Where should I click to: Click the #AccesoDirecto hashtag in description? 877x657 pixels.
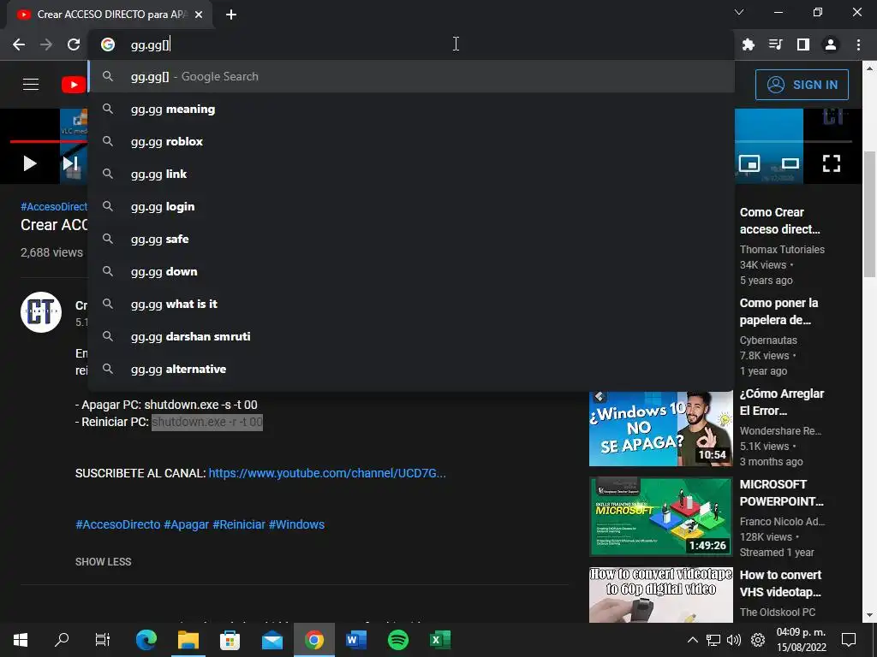point(118,524)
